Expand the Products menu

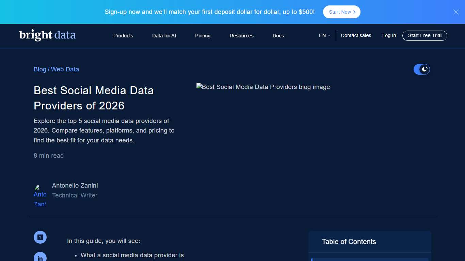pos(123,36)
